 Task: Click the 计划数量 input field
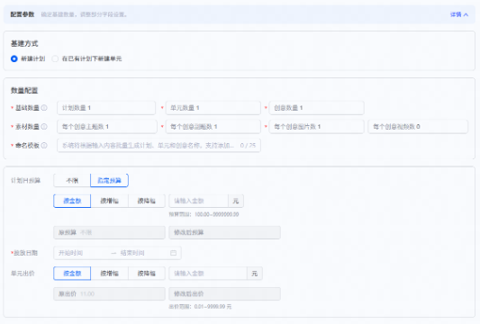[106, 108]
